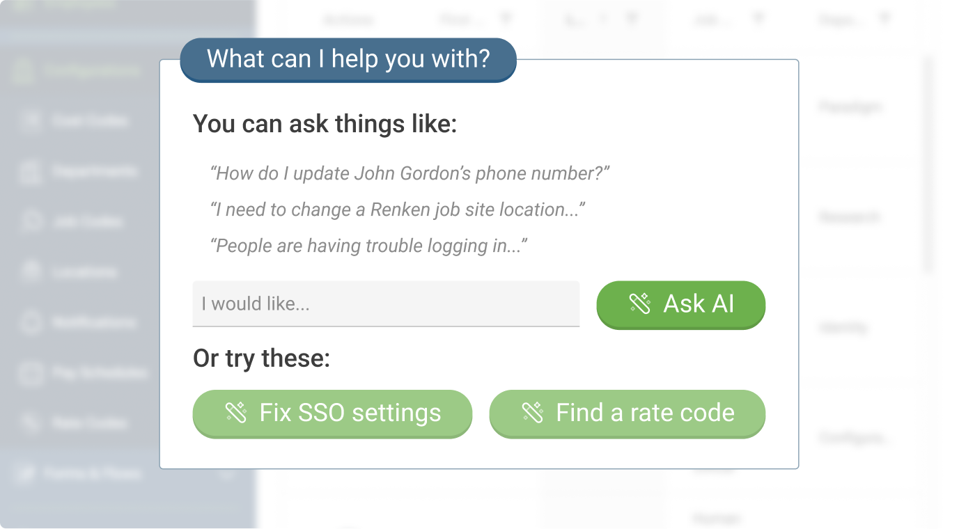Click the John Gordon phone number example
959x529 pixels.
tap(410, 173)
